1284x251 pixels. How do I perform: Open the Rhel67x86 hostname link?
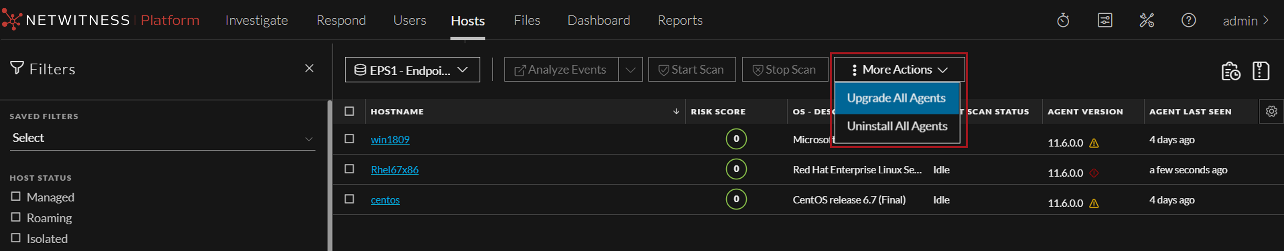tap(394, 170)
